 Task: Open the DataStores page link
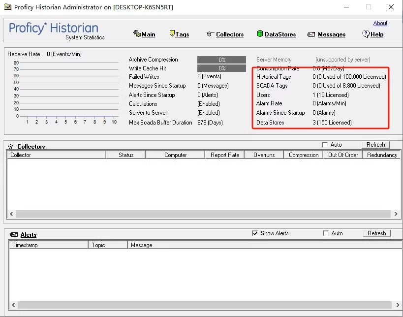[280, 34]
